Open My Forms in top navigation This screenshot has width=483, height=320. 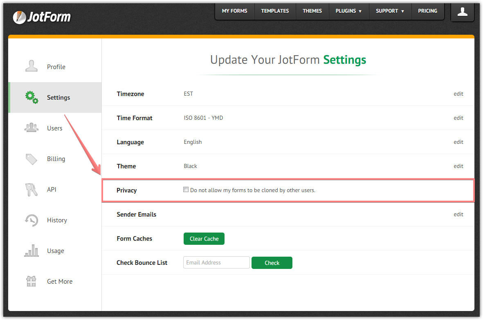pyautogui.click(x=234, y=11)
